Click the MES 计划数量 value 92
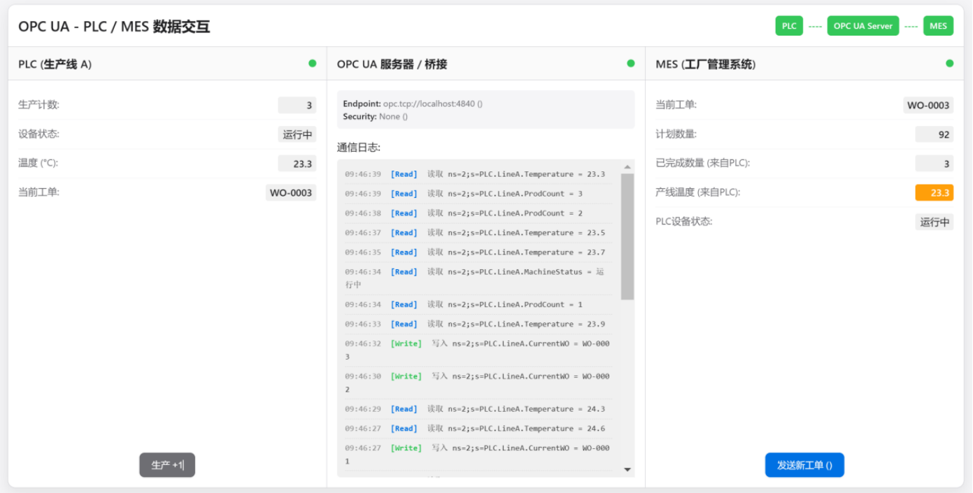973x493 pixels. click(x=935, y=134)
